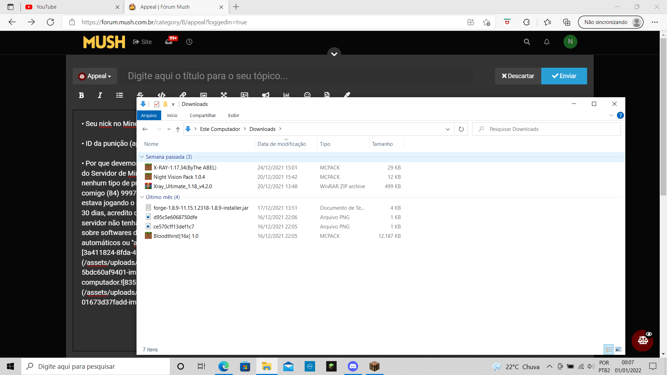
Task: Open Microsoft Store from taskbar
Action: click(x=245, y=366)
